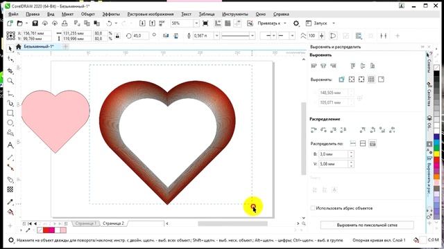Image resolution: width=444 pixels, height=249 pixels.
Task: Select the Text tool
Action: (10, 145)
